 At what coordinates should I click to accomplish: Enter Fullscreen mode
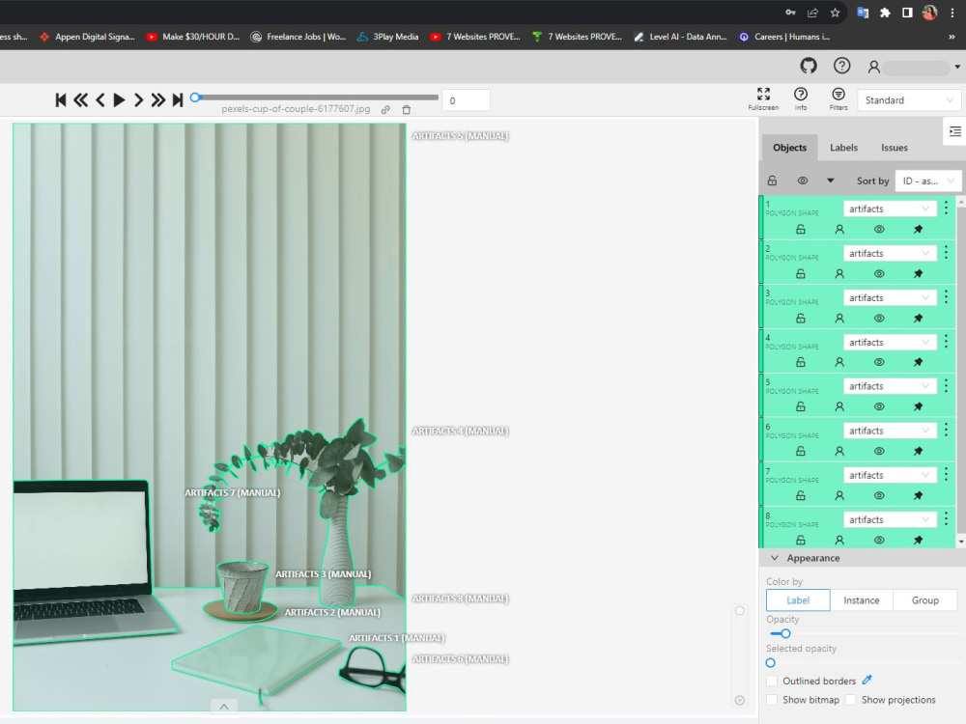tap(763, 98)
